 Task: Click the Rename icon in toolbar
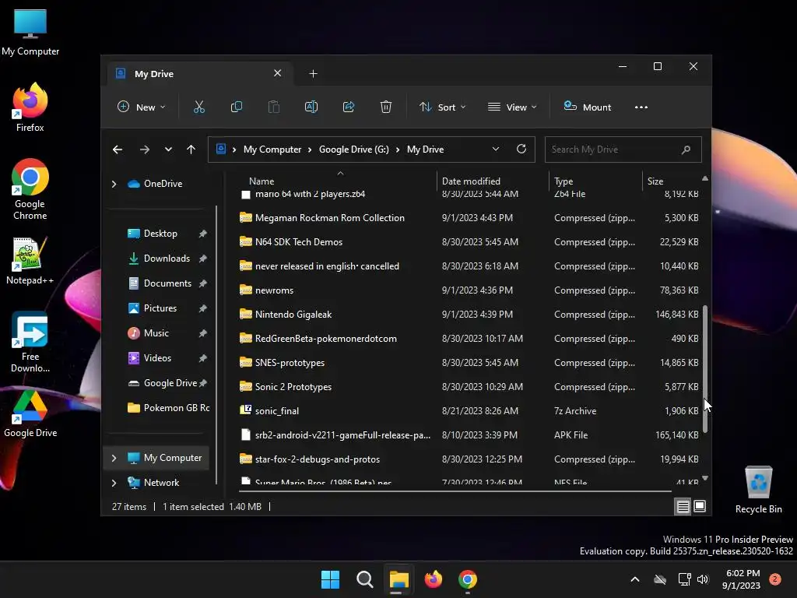(311, 107)
